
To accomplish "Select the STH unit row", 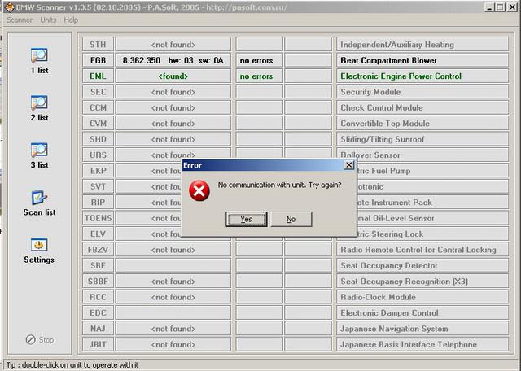I will (97, 45).
